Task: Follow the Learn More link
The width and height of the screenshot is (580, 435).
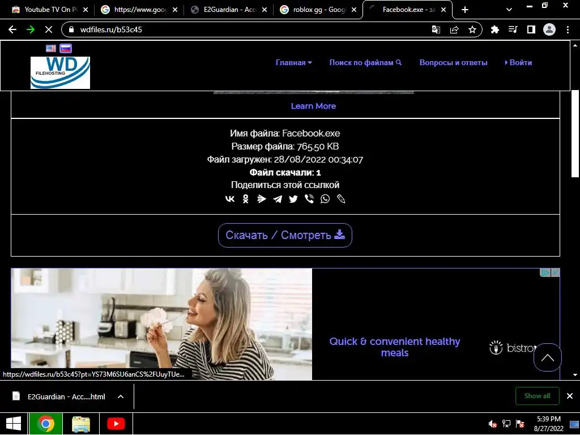Action: pyautogui.click(x=313, y=106)
